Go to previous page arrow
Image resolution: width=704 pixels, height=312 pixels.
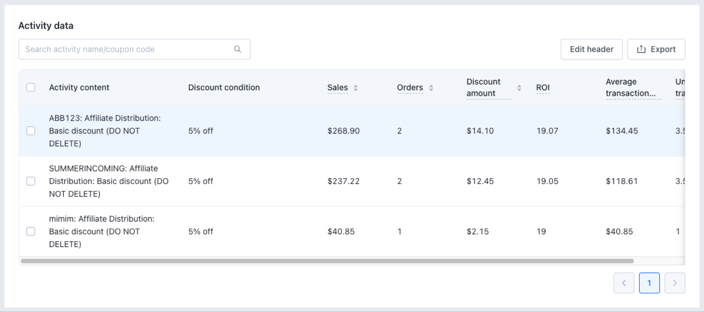[624, 283]
